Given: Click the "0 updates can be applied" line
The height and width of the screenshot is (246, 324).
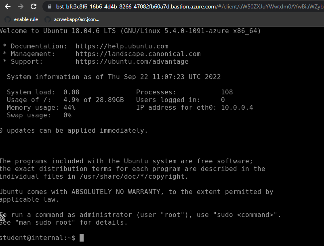Looking at the screenshot, I should tap(74, 131).
